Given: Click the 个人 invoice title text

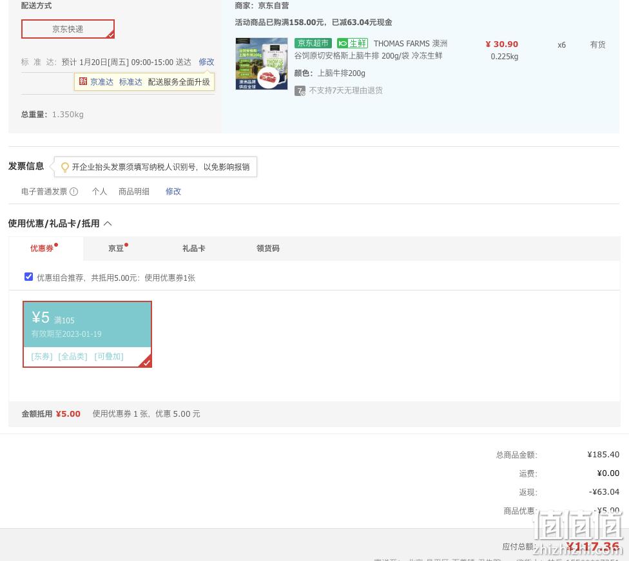Looking at the screenshot, I should [99, 192].
